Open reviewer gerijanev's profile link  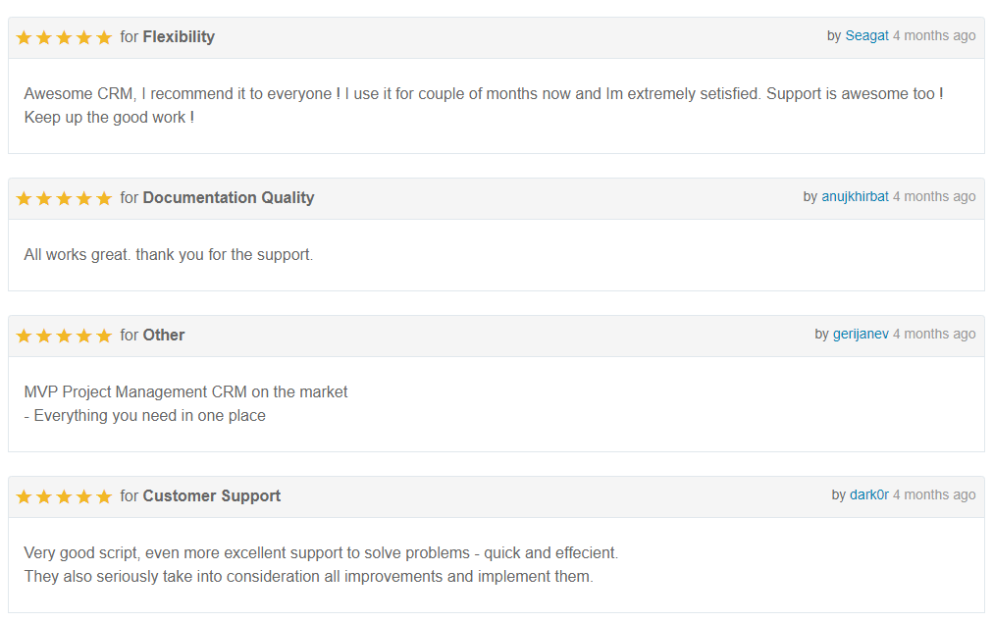coord(861,335)
